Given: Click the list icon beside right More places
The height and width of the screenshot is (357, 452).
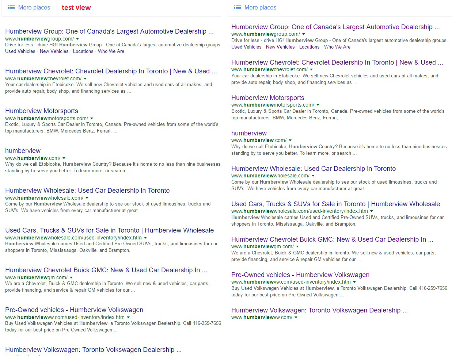Looking at the screenshot, I should (238, 7).
